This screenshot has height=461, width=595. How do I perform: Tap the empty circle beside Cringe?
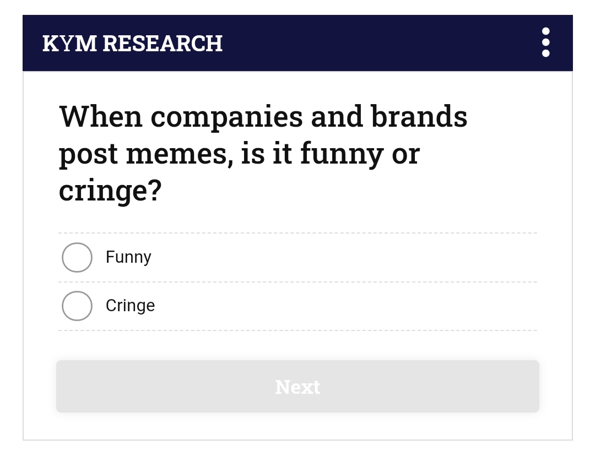[x=77, y=306]
